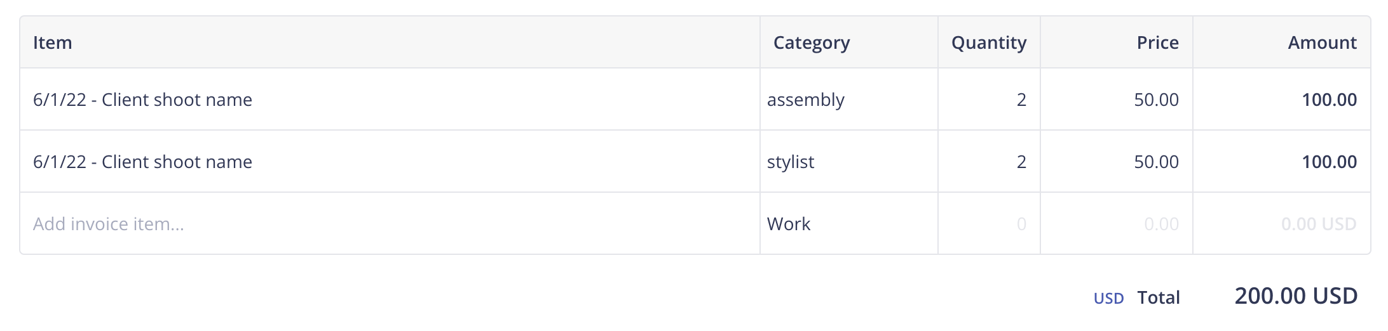Select the stylist row amount 100.00
The height and width of the screenshot is (331, 1388).
click(x=1329, y=162)
